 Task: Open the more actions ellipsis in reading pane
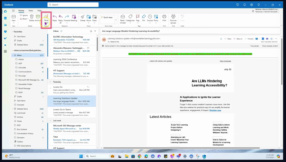[276, 39]
